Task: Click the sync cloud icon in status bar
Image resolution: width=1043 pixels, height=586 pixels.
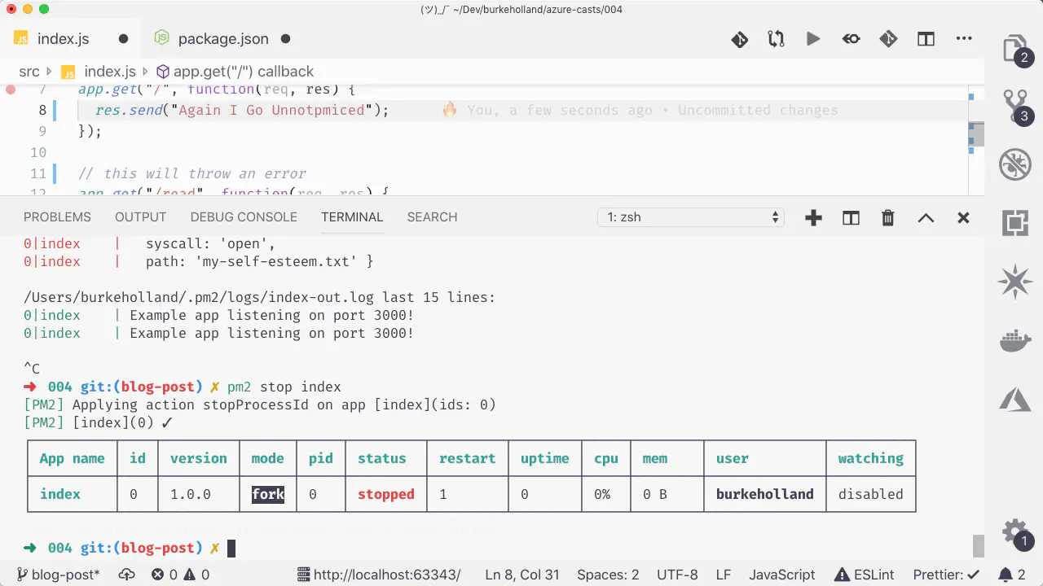Action: tap(126, 575)
